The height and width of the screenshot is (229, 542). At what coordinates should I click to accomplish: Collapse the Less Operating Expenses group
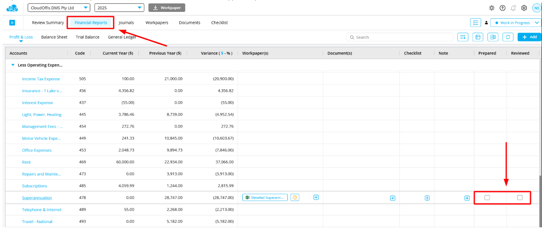pos(13,65)
